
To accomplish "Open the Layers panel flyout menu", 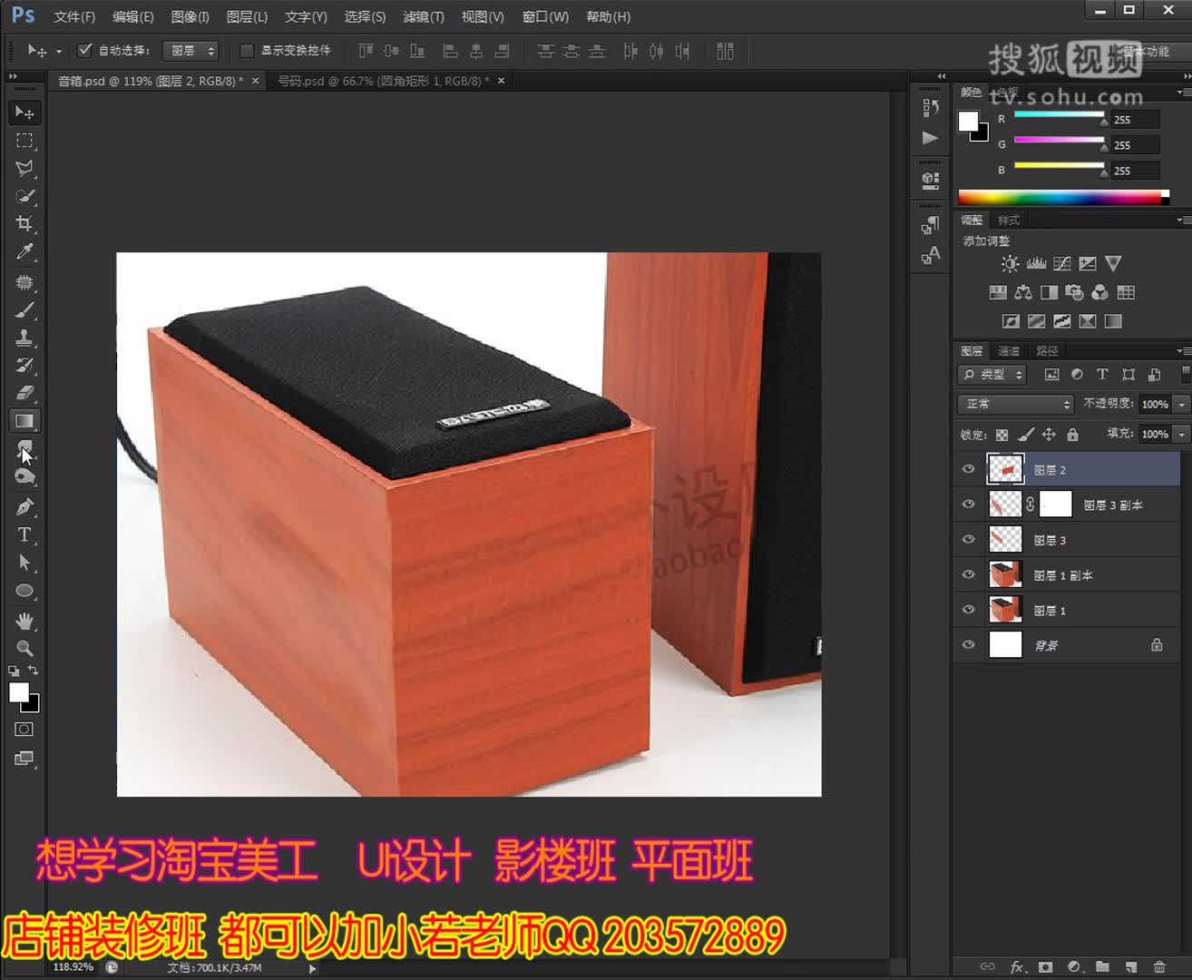I will (x=1182, y=350).
